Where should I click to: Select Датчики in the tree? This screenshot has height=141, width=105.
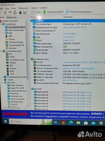pyautogui.click(x=13, y=48)
